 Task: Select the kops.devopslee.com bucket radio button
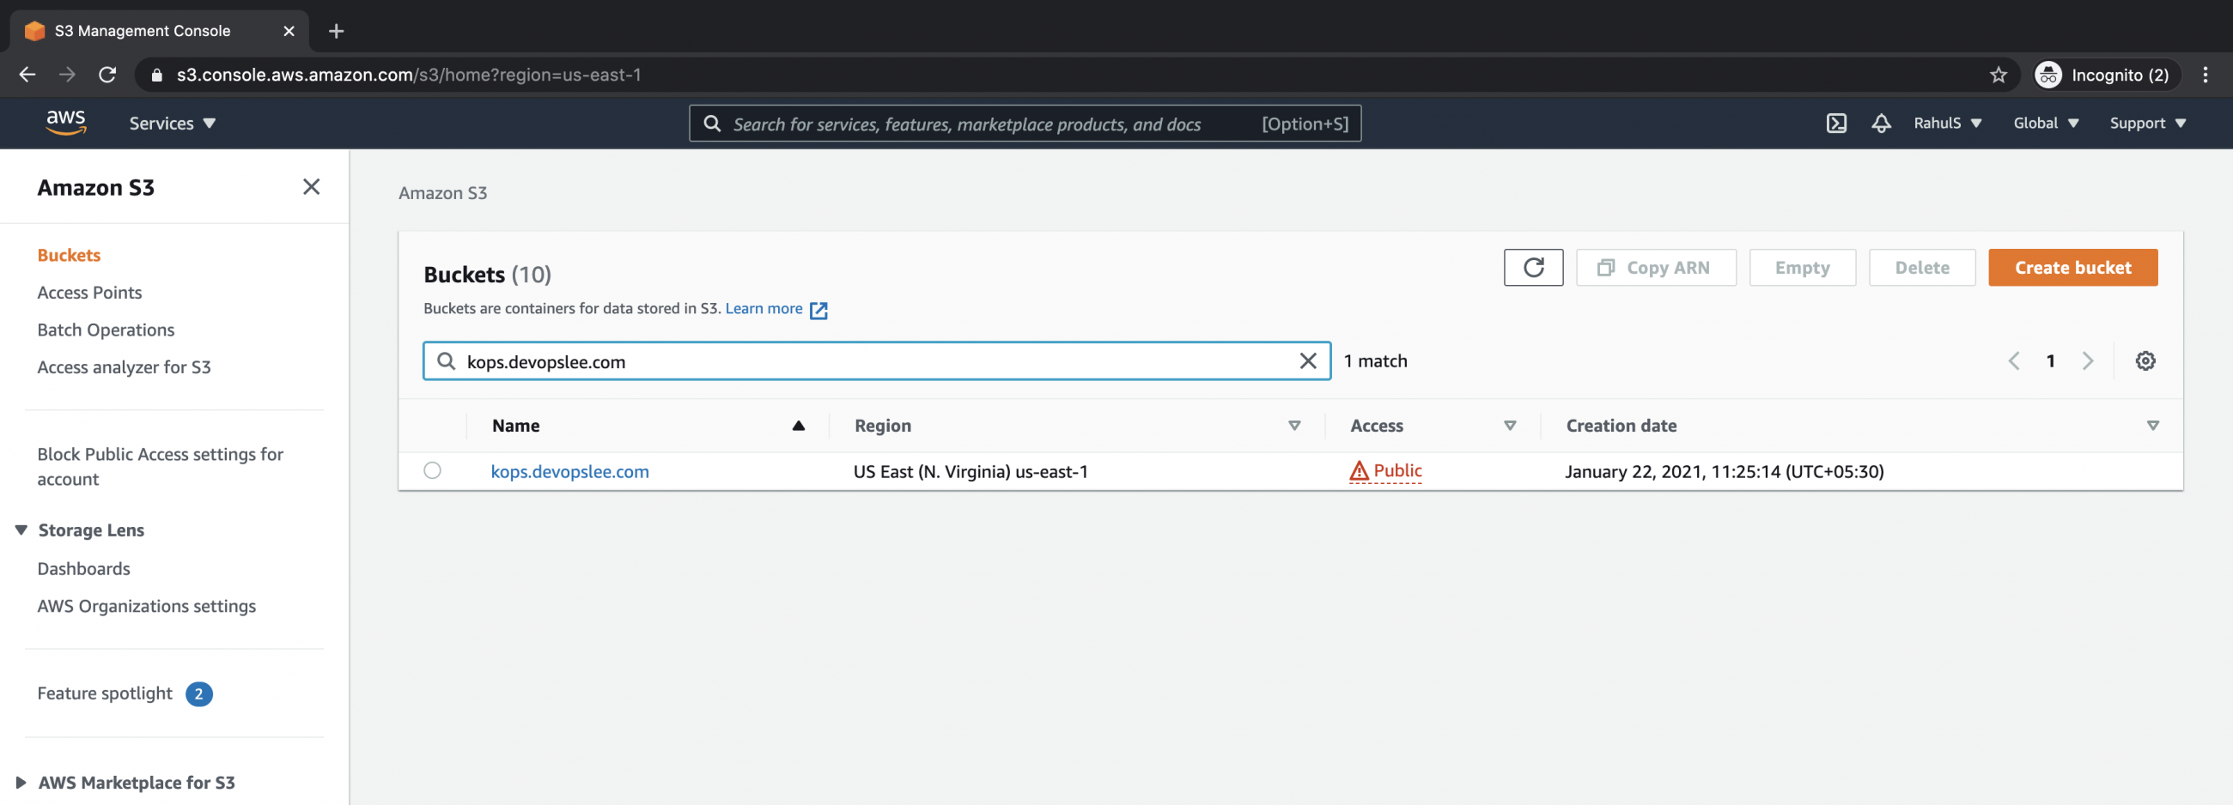pyautogui.click(x=432, y=469)
